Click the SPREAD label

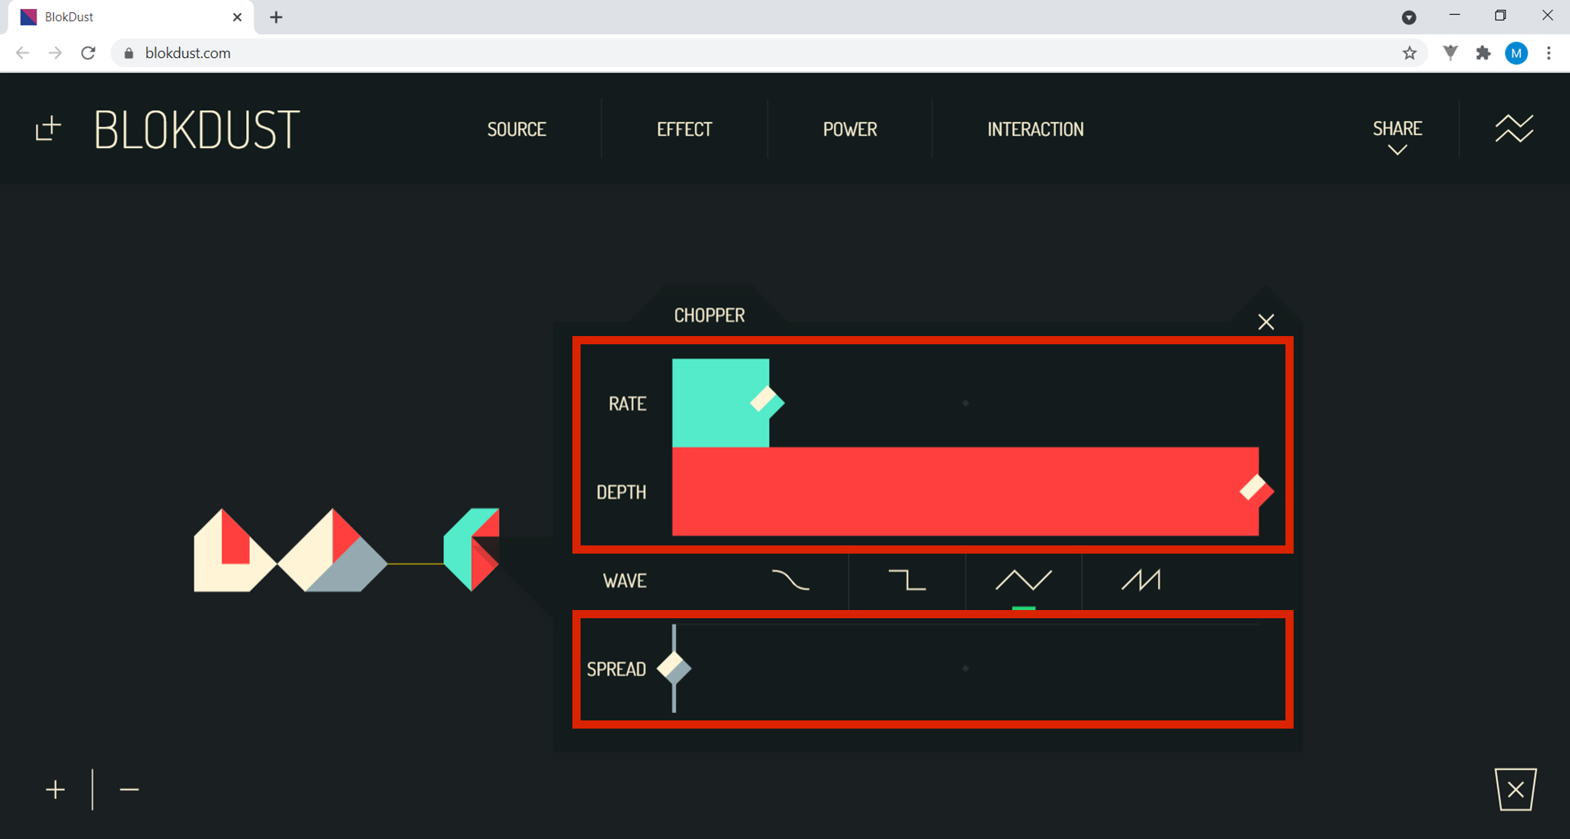(x=617, y=670)
